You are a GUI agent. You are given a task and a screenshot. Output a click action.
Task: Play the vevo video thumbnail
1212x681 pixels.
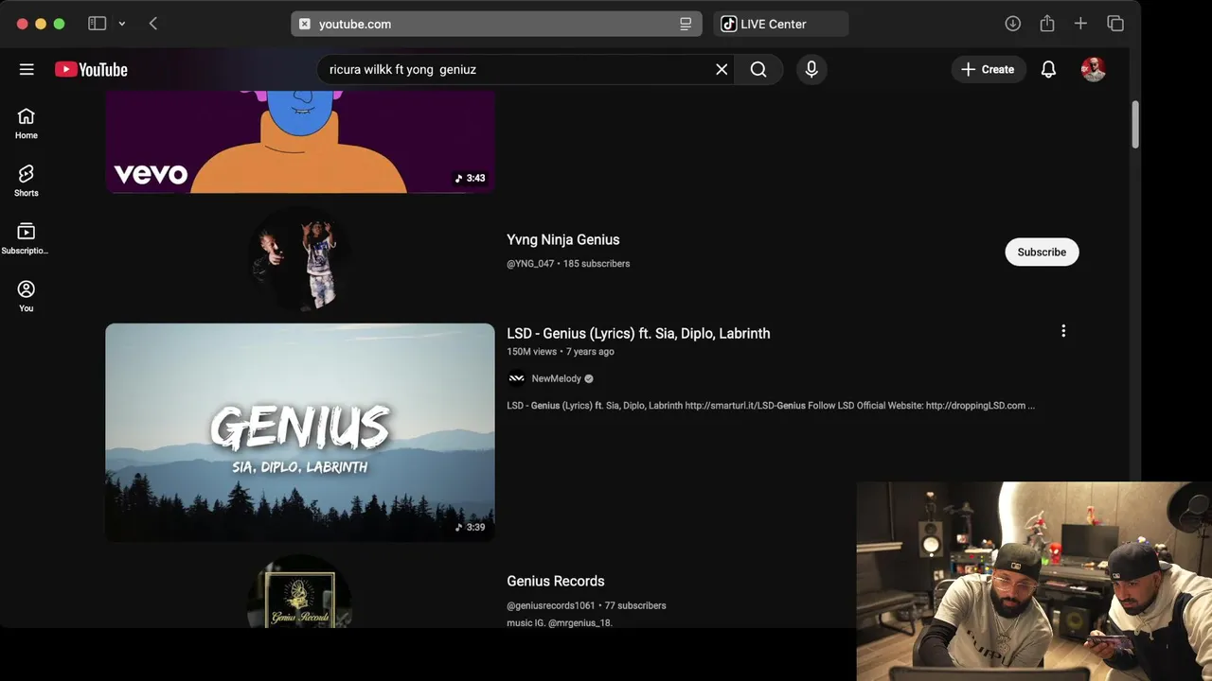click(300, 142)
